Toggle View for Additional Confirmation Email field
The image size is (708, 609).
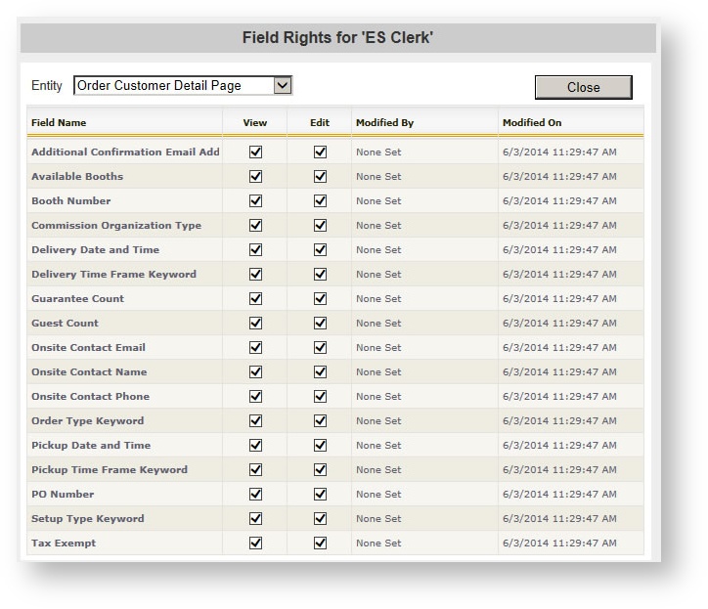[255, 152]
